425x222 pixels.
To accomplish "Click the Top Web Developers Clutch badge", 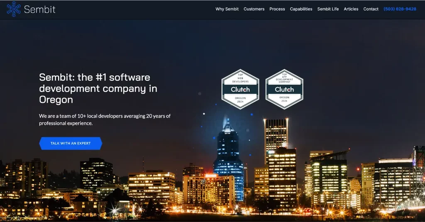I will click(240, 89).
